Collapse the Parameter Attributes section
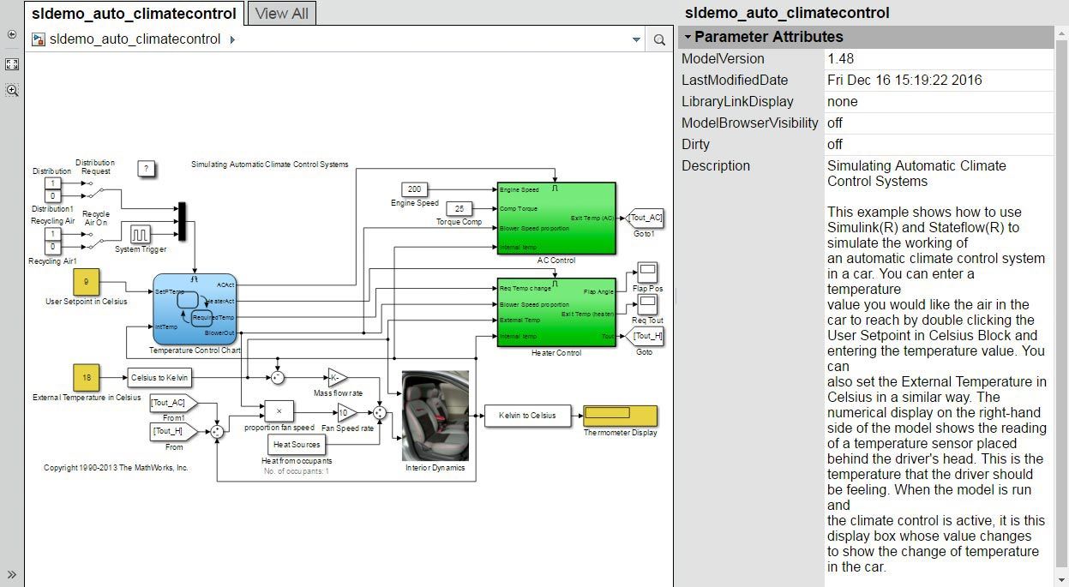Viewport: 1069px width, 587px height. tap(687, 37)
